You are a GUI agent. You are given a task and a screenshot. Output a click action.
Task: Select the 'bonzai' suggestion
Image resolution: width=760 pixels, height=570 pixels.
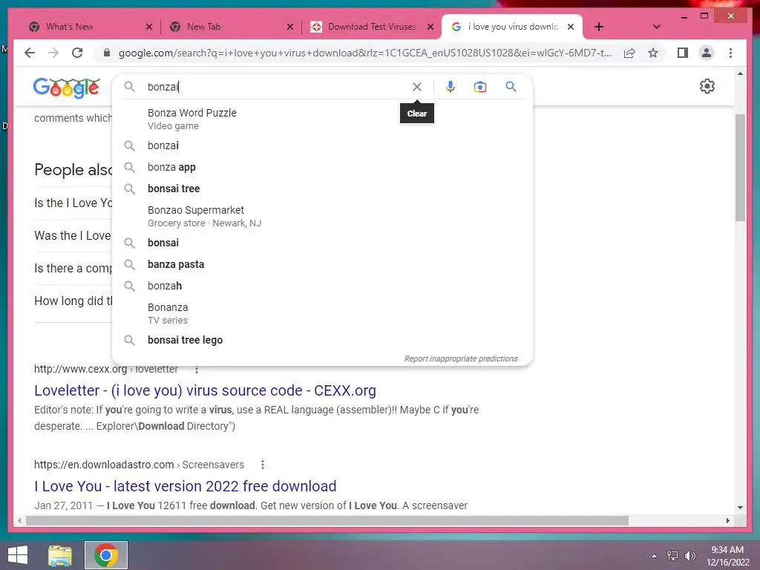(322, 145)
